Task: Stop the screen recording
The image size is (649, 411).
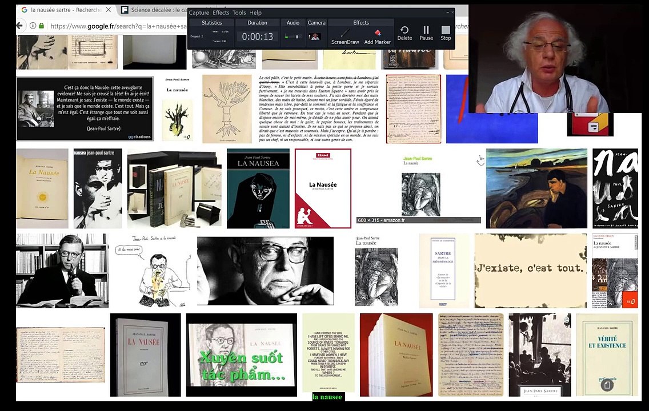Action: pos(446,34)
